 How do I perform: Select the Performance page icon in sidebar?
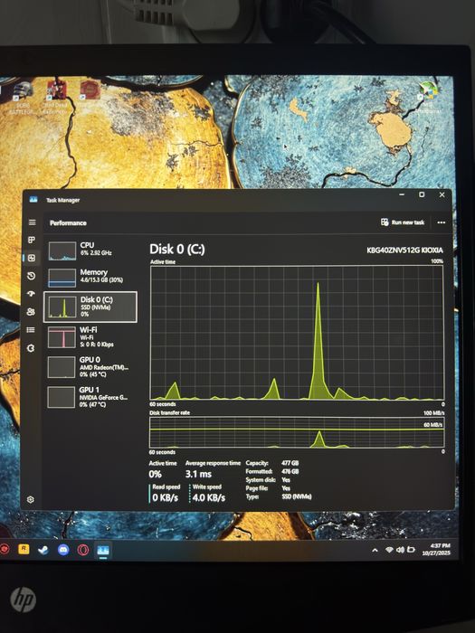(32, 258)
